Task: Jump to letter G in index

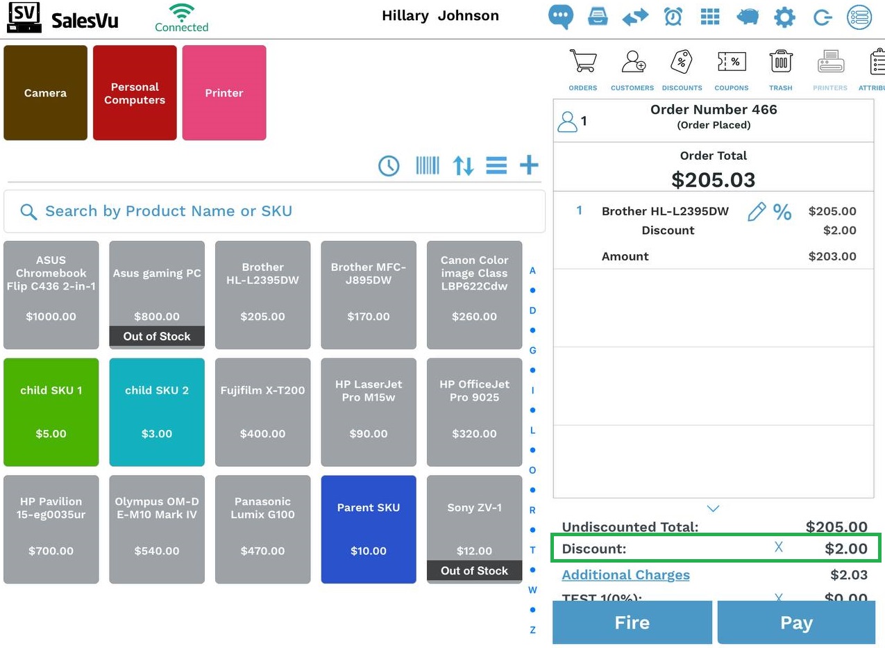Action: pos(532,351)
